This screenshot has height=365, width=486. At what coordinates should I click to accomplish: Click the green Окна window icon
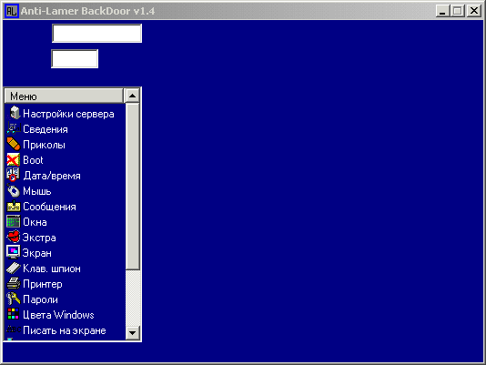pyautogui.click(x=14, y=222)
